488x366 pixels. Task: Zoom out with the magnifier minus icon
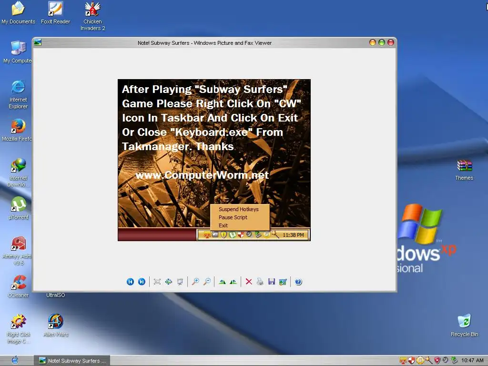(207, 282)
